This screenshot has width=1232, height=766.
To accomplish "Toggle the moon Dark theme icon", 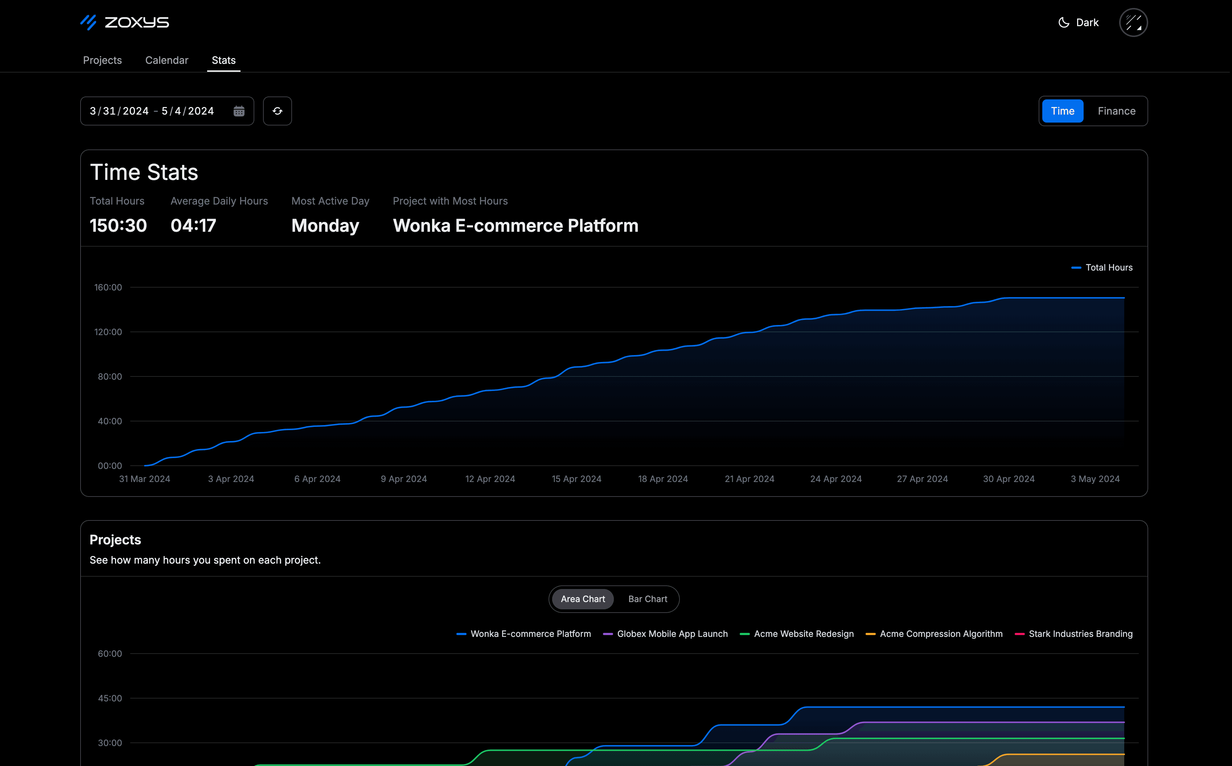I will pos(1064,22).
